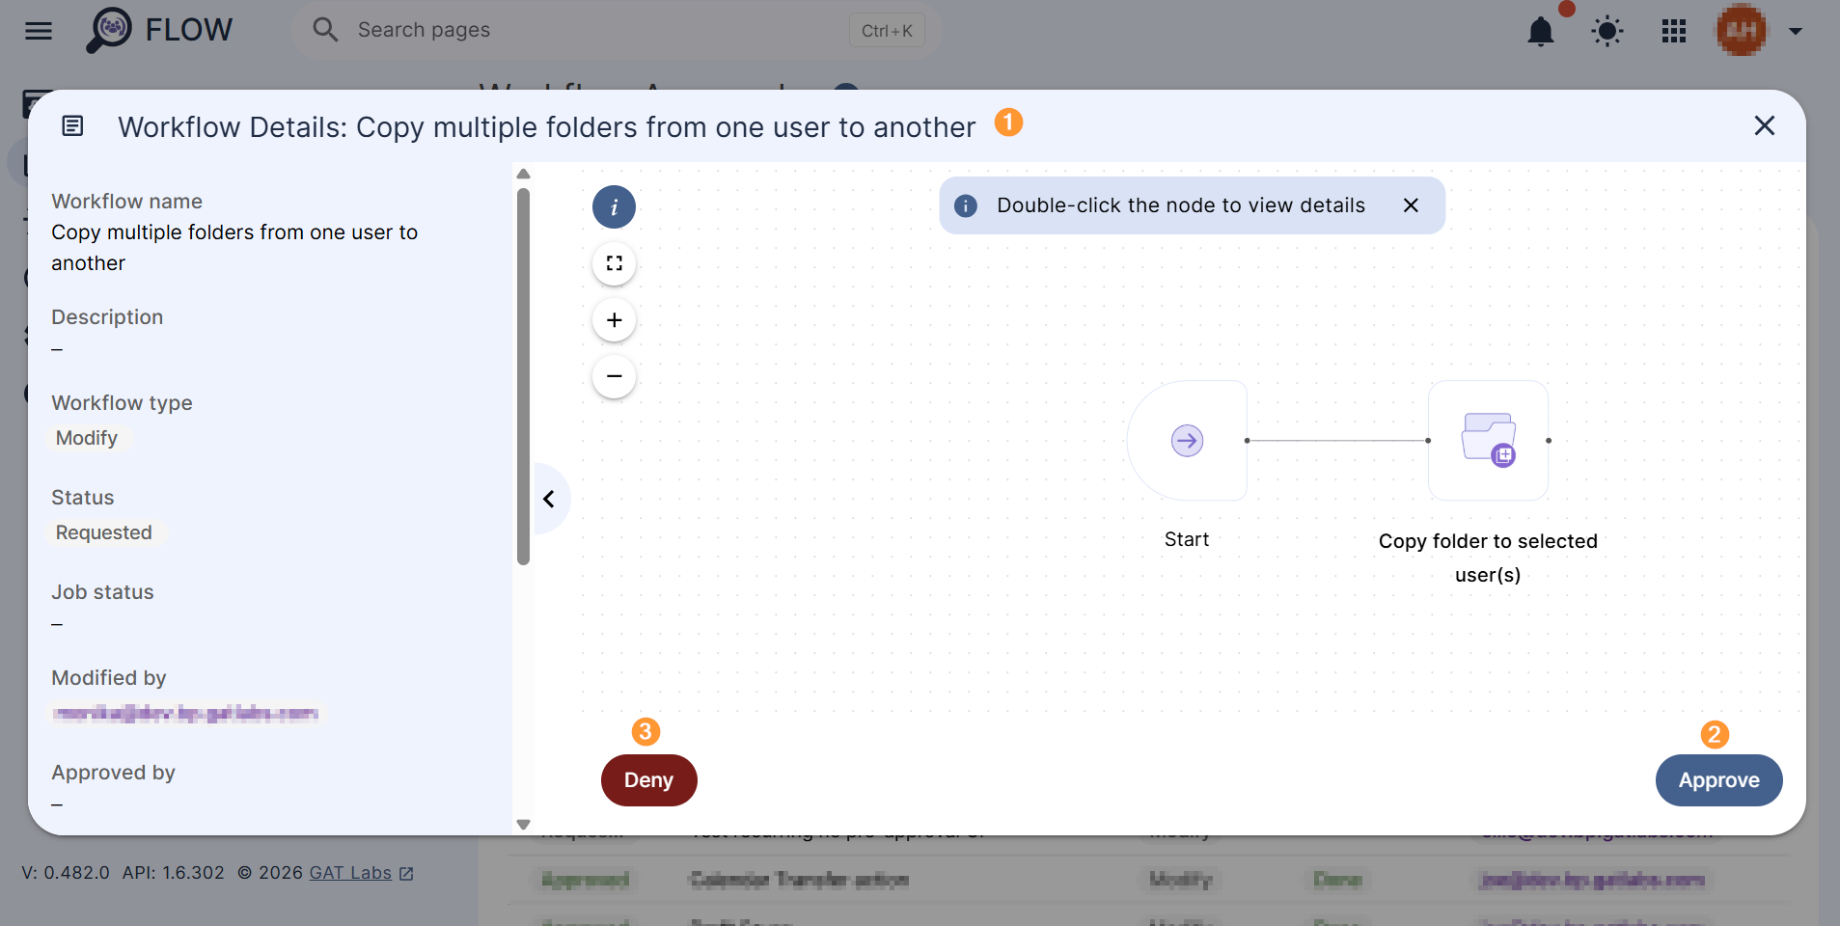Viewport: 1840px width, 926px height.
Task: Expand the account dropdown arrow
Action: 1796,31
